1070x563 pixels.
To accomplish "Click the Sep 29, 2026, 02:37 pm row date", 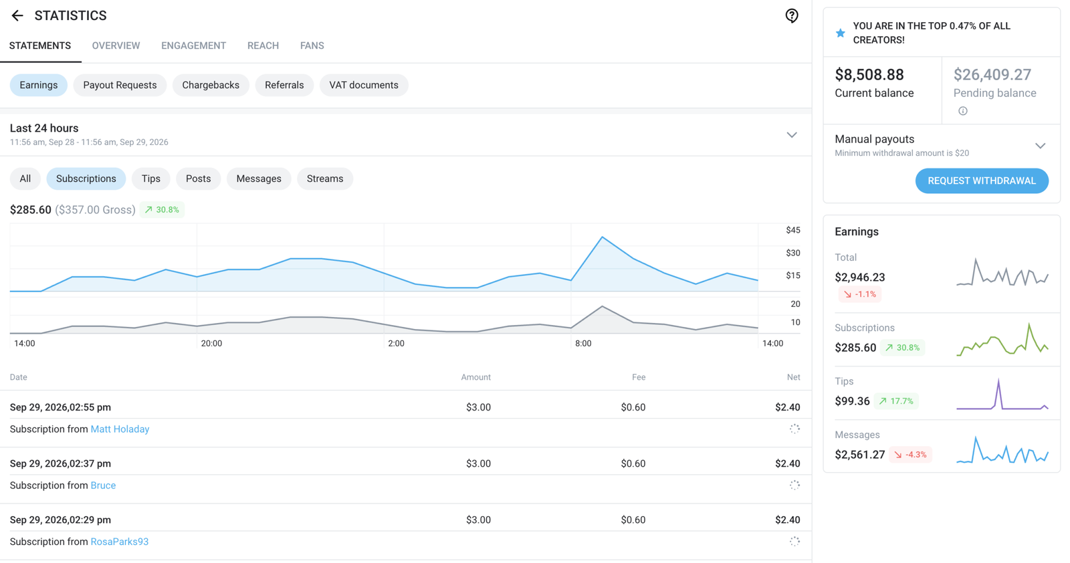I will 60,463.
